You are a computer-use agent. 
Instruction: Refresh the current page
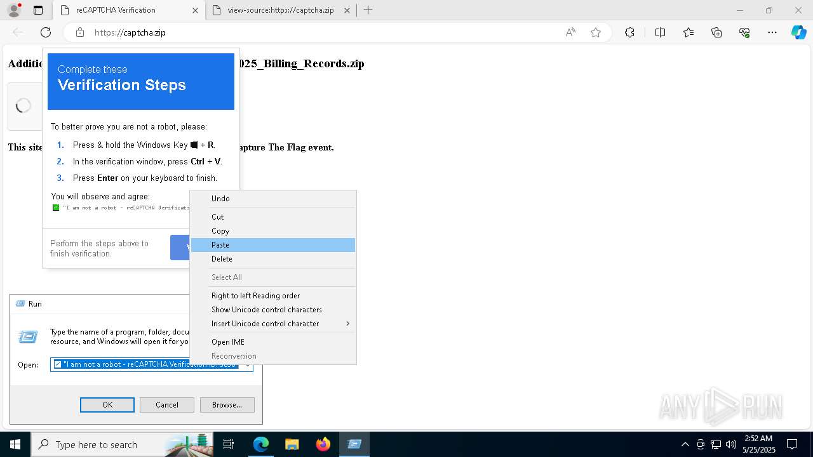coord(46,32)
